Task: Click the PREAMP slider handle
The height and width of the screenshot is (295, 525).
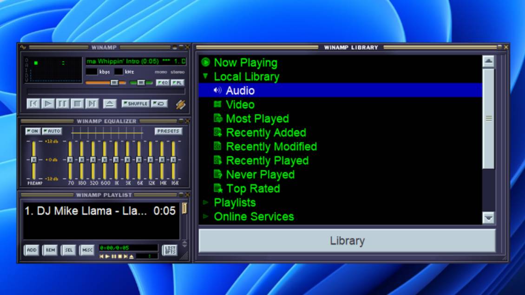Action: (x=33, y=160)
